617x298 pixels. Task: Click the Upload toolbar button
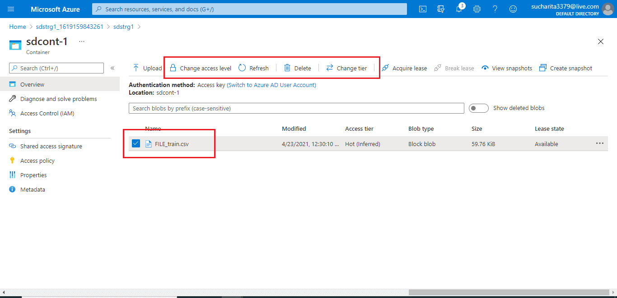click(147, 68)
